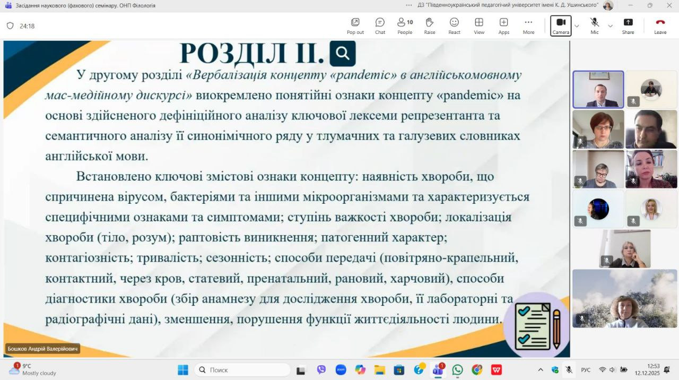Toggle the muted microphone icon in system tray

point(569,369)
